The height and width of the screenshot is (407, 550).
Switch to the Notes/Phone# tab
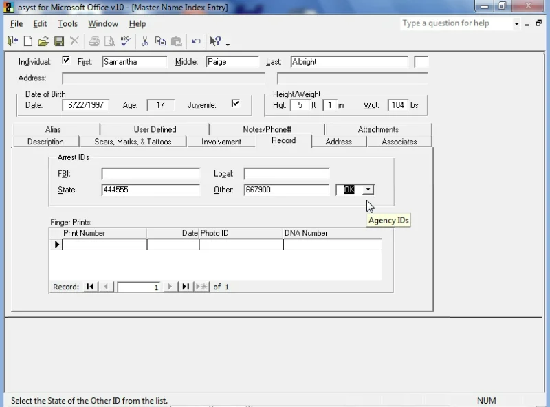pos(267,129)
